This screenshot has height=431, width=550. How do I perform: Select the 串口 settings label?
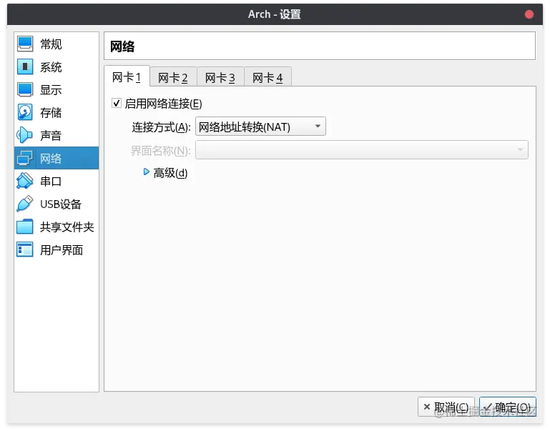click(51, 181)
